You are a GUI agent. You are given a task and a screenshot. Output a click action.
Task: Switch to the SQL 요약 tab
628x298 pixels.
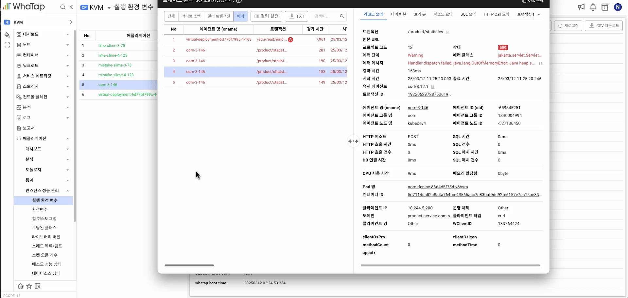pos(468,14)
